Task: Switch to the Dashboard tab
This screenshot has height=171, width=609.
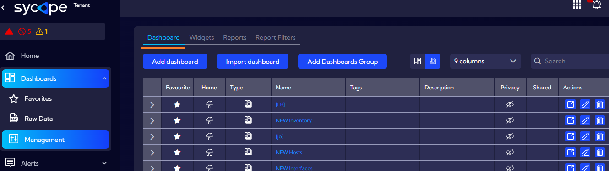Action: [163, 37]
